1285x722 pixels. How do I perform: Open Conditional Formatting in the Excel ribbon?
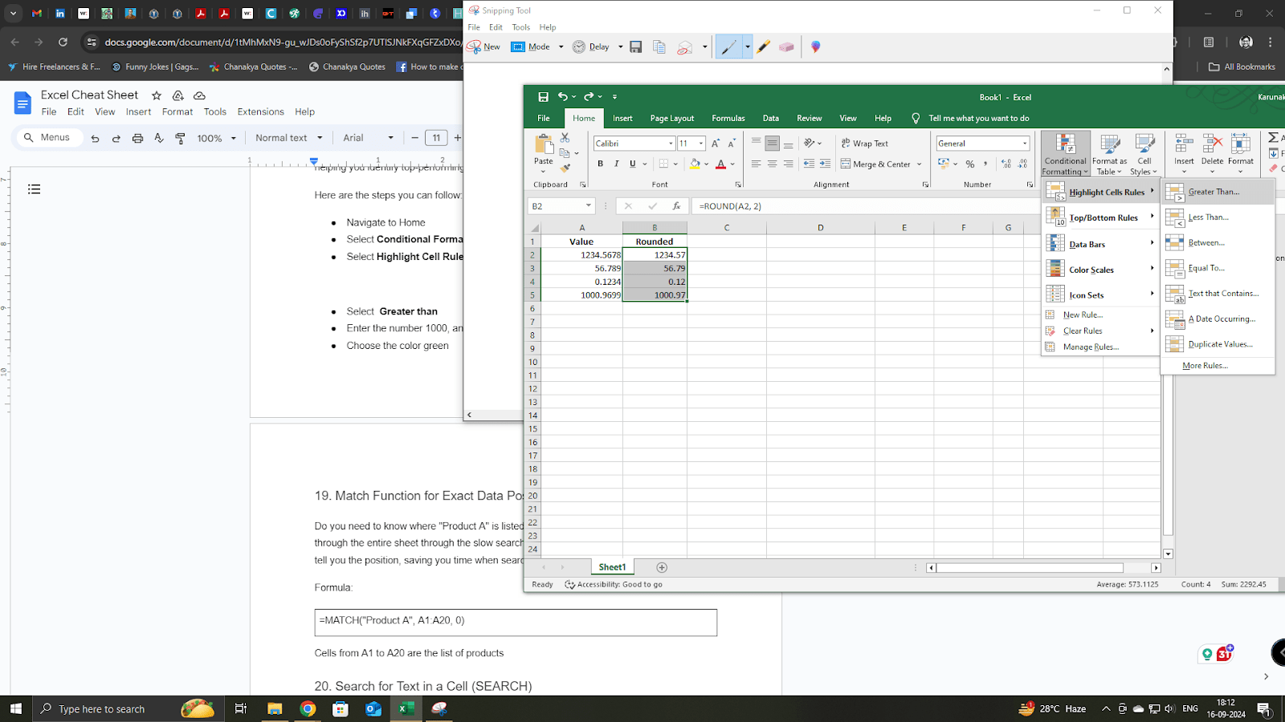1064,154
